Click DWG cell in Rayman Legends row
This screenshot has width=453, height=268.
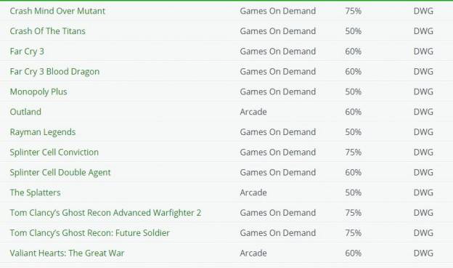click(x=423, y=132)
